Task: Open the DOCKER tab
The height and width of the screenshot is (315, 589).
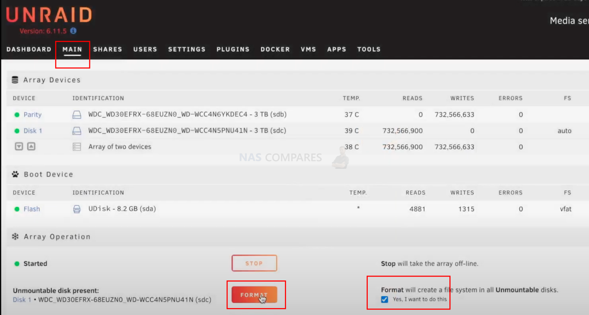Action: [x=275, y=49]
